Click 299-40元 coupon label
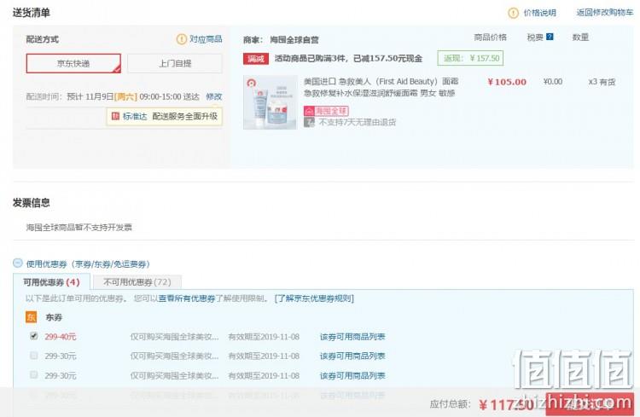The image size is (640, 417). coord(61,337)
